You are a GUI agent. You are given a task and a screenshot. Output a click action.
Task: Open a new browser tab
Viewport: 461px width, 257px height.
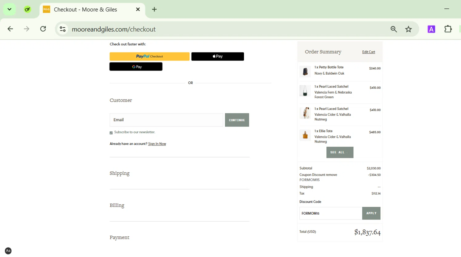point(154,10)
